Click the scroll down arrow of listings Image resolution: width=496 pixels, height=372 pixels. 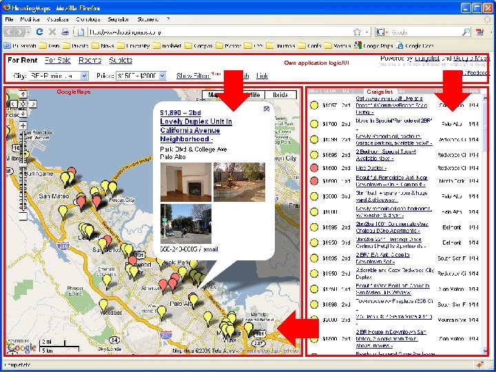486,351
